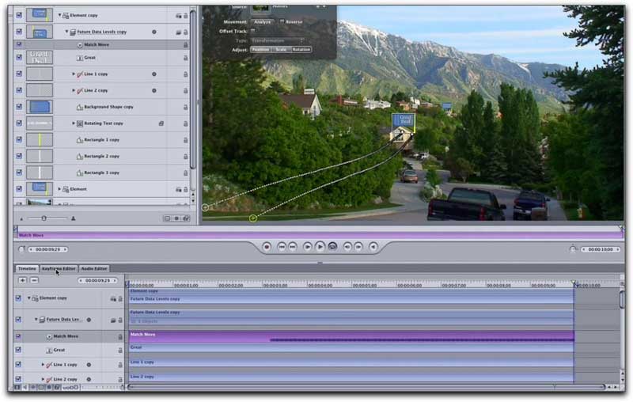Click the Match Move purple bar in Timeline
Screen dimensions: 633x402
pos(351,336)
